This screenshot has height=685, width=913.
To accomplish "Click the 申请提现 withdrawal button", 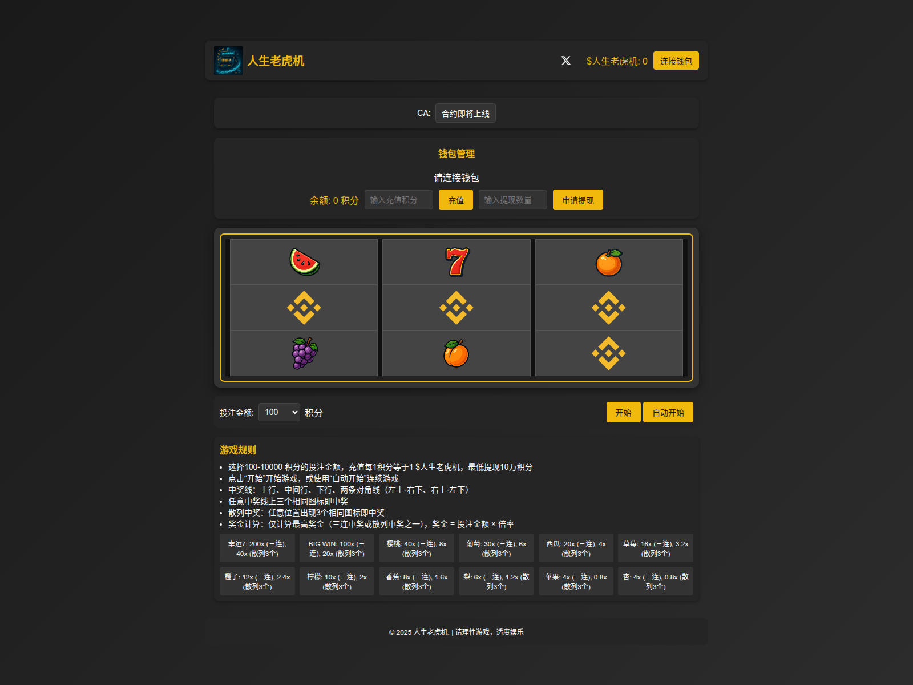I will [x=577, y=200].
